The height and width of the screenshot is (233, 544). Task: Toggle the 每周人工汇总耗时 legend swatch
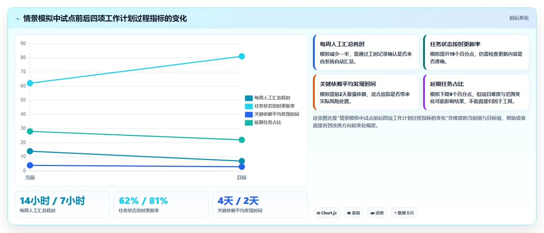(249, 98)
